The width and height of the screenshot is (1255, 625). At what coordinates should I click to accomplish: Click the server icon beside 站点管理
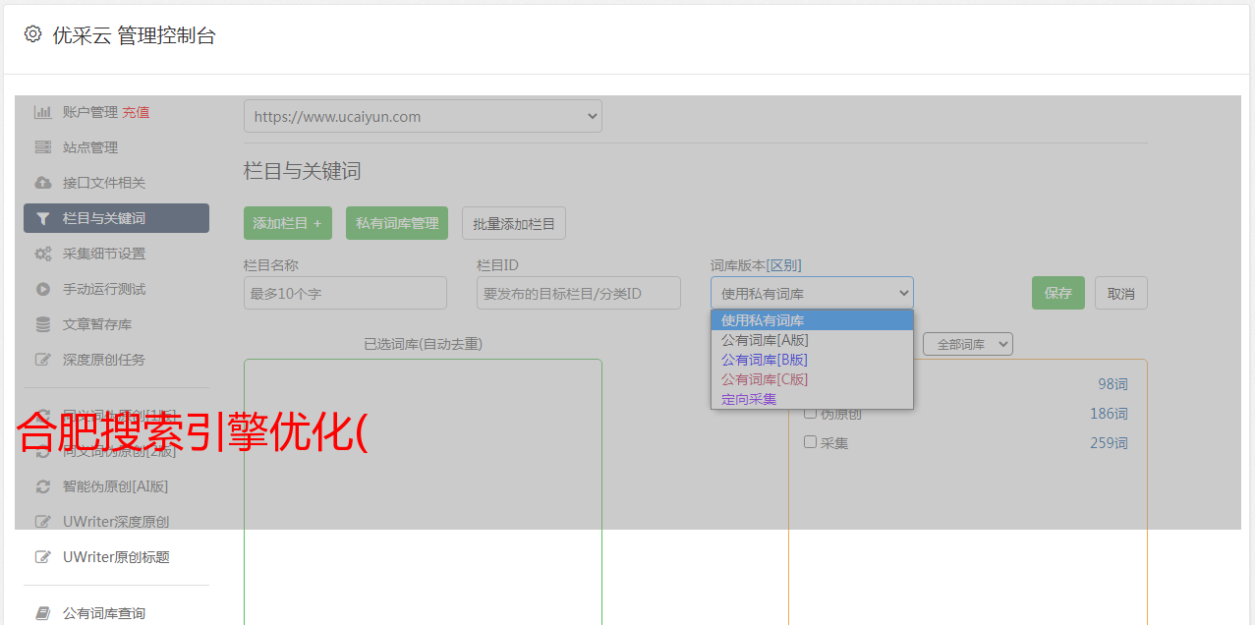(43, 147)
